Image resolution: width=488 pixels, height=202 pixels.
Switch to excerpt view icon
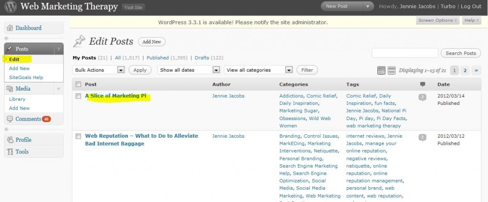pos(392,71)
